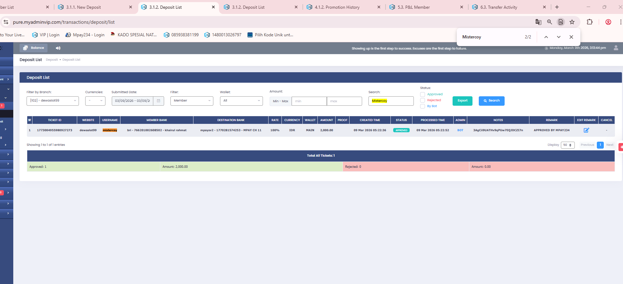
Task: Click the BOT admin link in row
Action: [460, 130]
